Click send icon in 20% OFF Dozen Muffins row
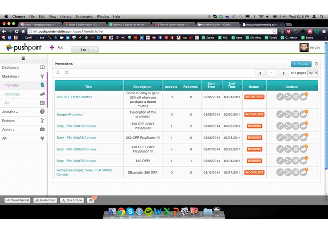Screen dimensions: 328x233 (287, 97)
